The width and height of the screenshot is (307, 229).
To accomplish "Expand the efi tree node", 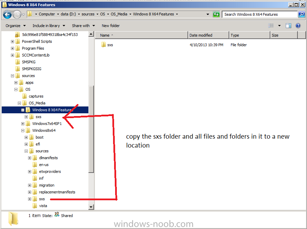I will [x=26, y=144].
